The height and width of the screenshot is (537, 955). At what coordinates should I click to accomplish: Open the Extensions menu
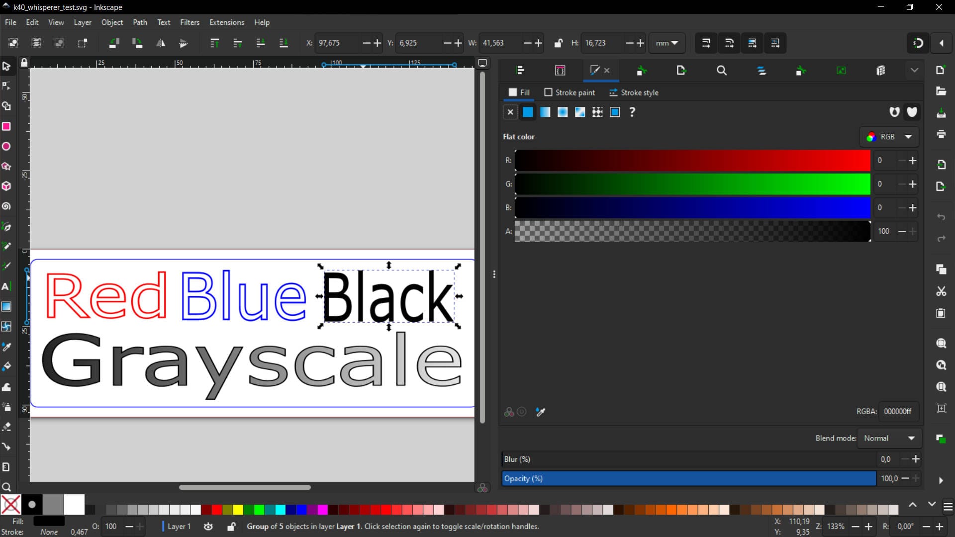pyautogui.click(x=226, y=22)
